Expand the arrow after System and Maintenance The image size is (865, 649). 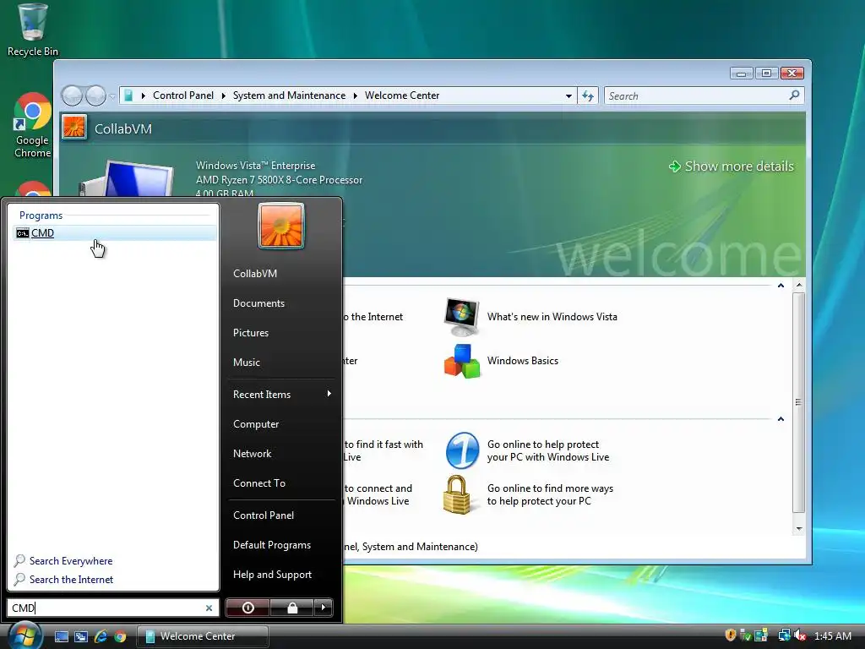tap(356, 95)
